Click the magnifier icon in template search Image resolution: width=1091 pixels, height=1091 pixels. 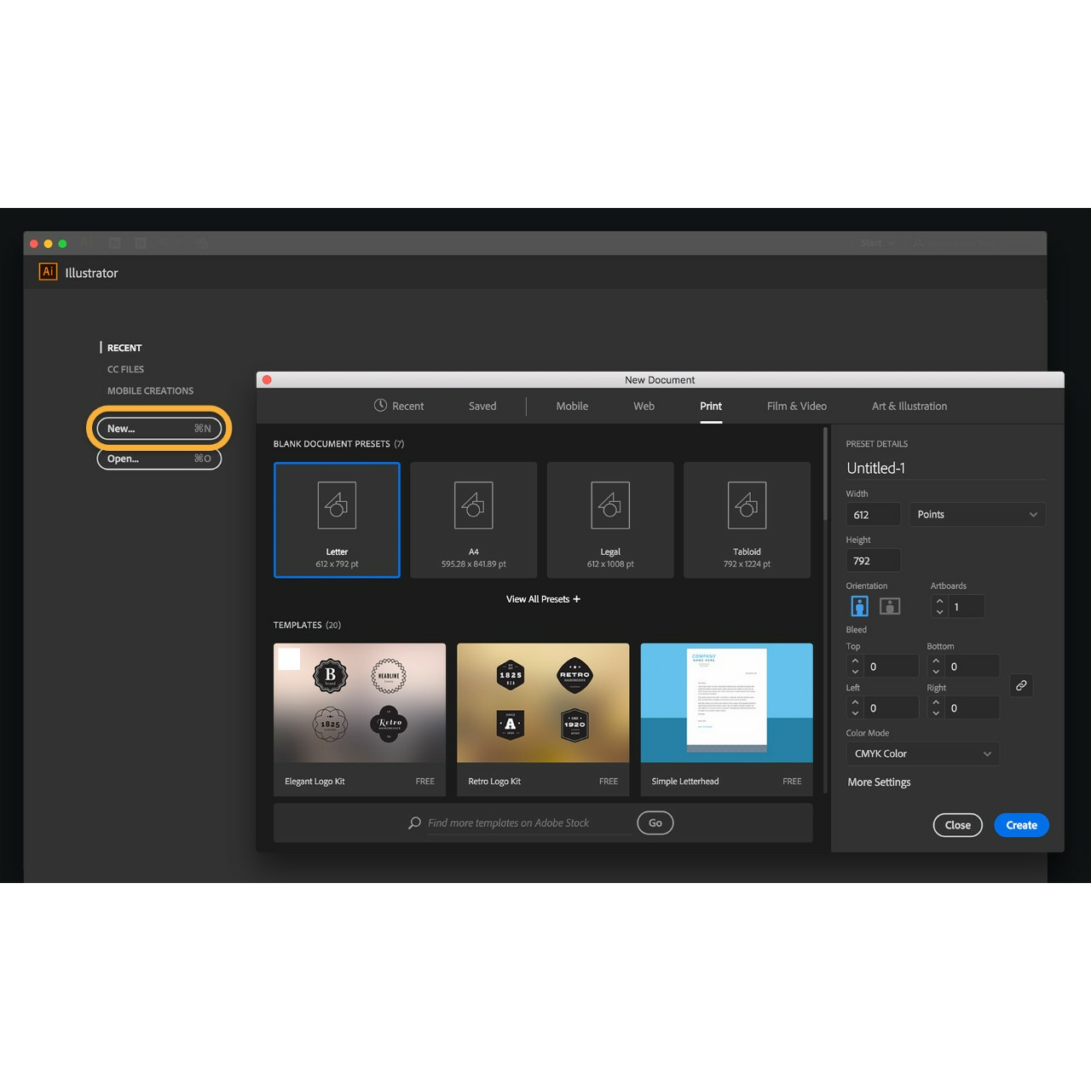click(x=415, y=823)
